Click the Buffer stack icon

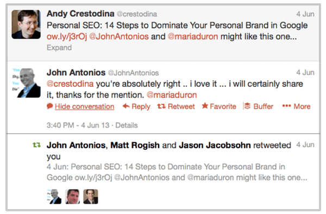[247, 106]
